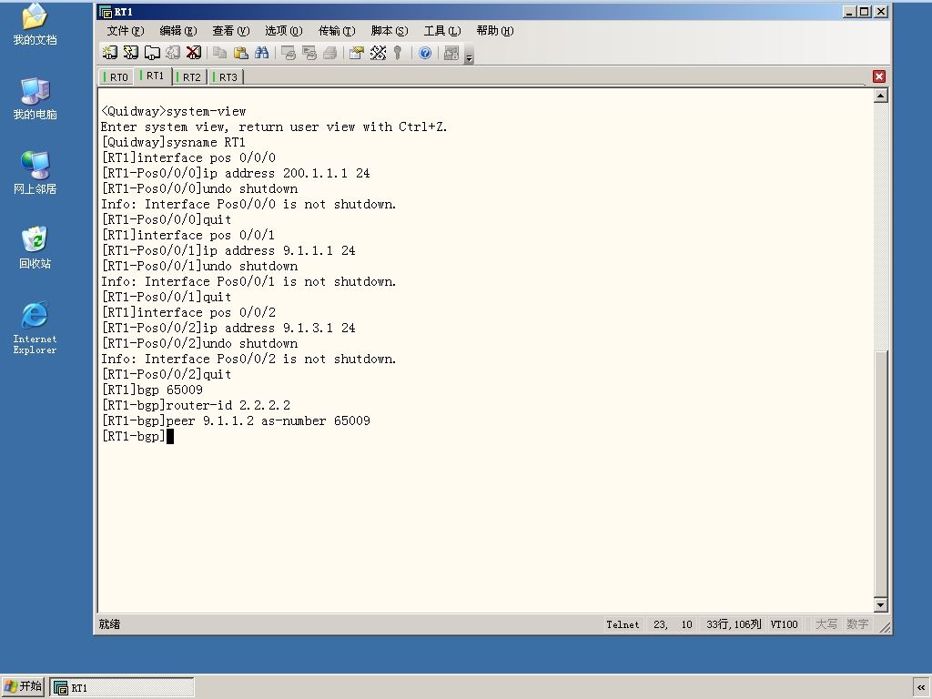Click the 就绪 status bar text
The image size is (932, 699).
109,624
